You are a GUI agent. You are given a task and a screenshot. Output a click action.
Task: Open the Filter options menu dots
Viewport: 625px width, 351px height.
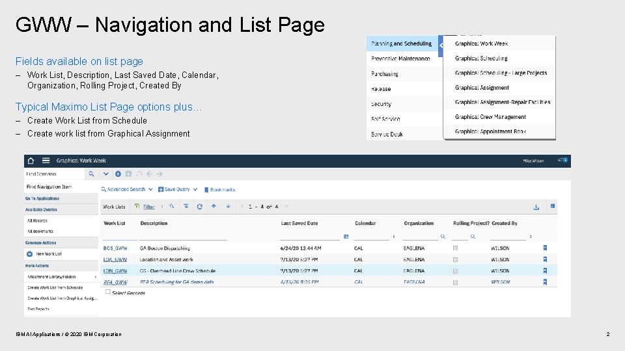coord(162,206)
